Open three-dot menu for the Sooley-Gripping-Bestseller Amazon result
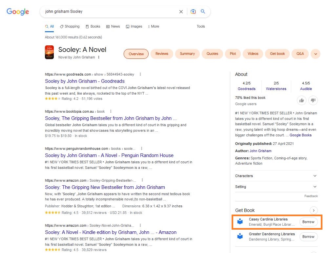329x253 pixels. click(x=142, y=180)
